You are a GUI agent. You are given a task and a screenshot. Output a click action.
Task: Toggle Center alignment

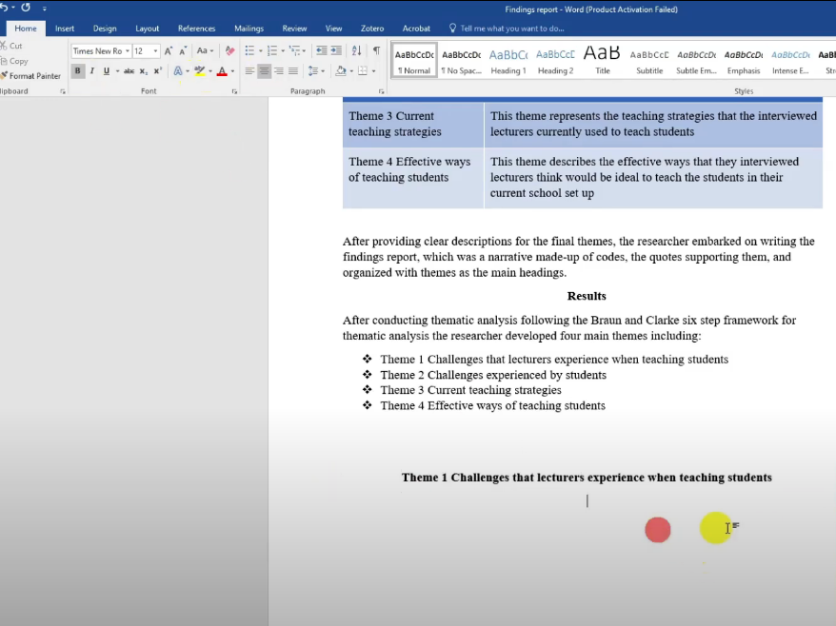coord(264,70)
